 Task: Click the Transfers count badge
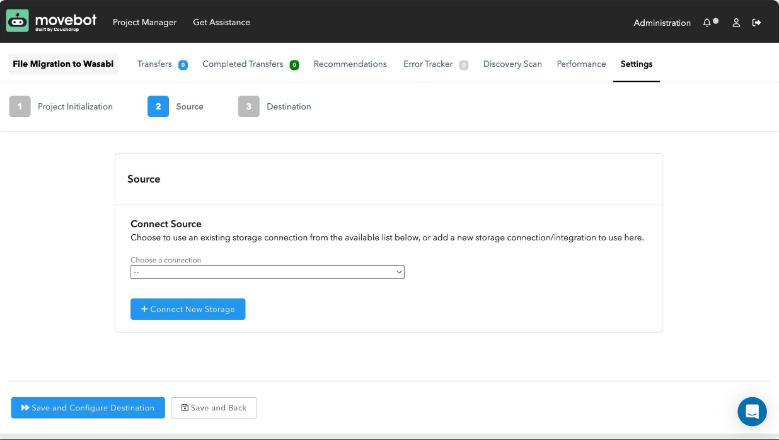click(183, 65)
